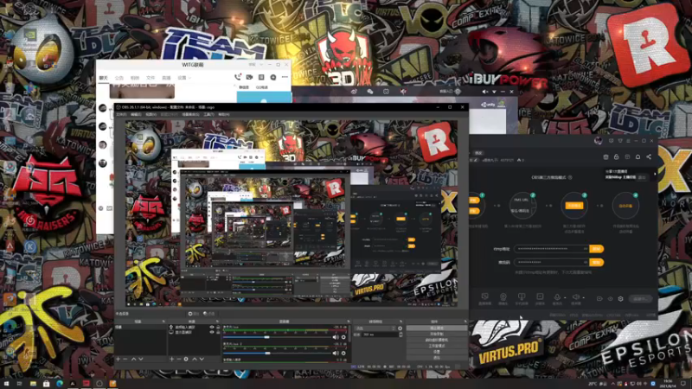Lock the 显示器捕获 source

(218, 332)
